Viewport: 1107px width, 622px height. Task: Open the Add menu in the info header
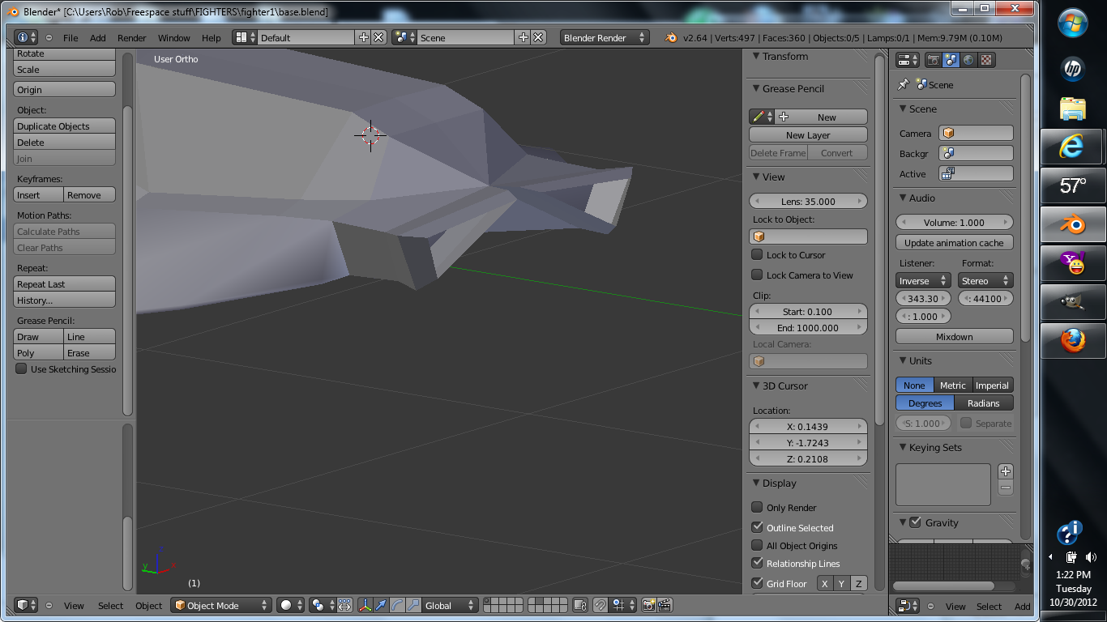tap(98, 38)
